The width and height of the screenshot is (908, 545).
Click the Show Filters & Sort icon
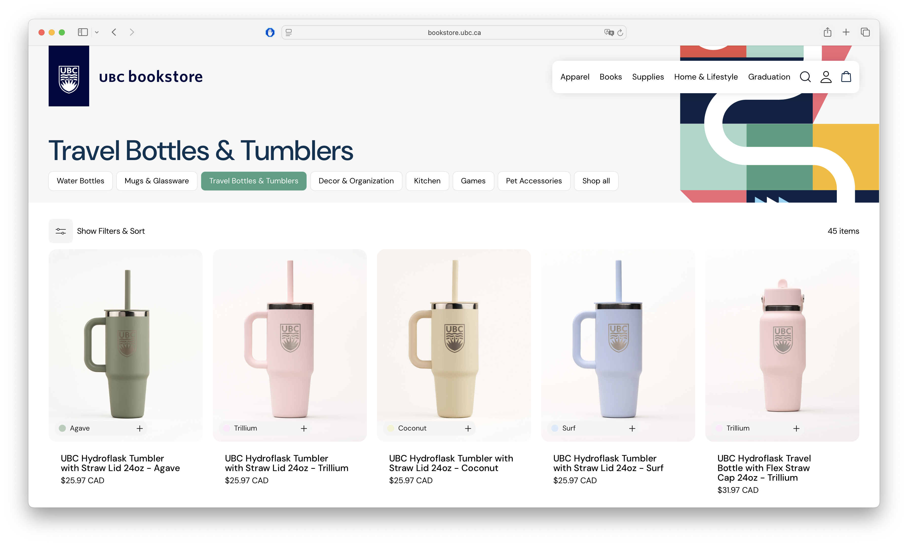[61, 231]
